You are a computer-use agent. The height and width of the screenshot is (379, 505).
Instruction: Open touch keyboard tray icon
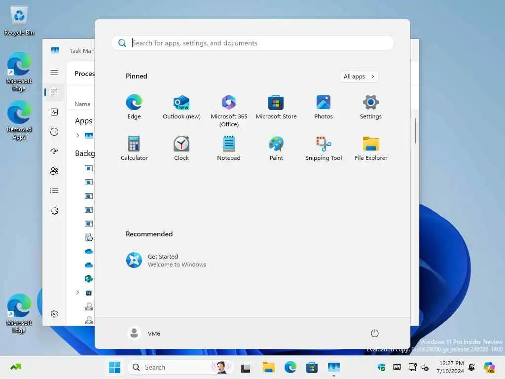tap(397, 367)
